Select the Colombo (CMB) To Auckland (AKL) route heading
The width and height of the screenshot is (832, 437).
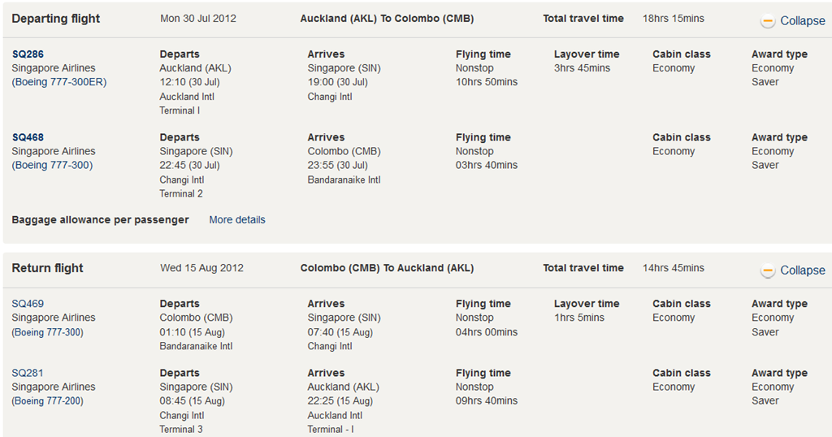pos(387,268)
